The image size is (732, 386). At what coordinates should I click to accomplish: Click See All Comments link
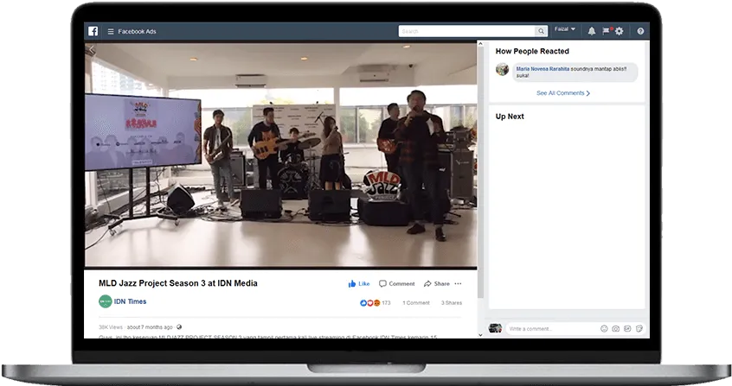point(563,93)
